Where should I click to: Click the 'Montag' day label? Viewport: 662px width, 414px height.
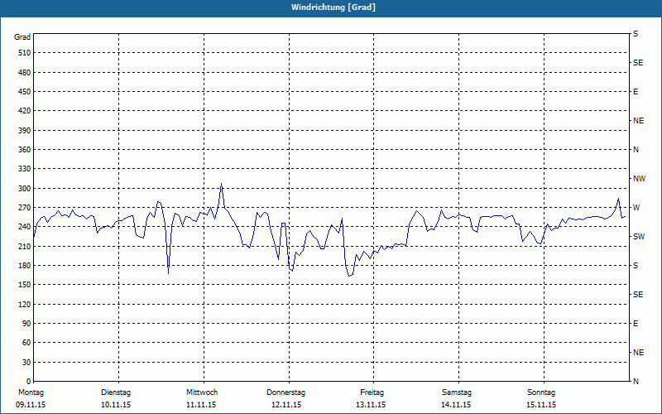[31, 392]
